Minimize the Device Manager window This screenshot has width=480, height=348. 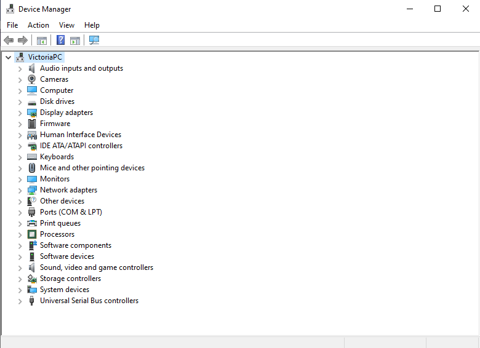(x=410, y=9)
